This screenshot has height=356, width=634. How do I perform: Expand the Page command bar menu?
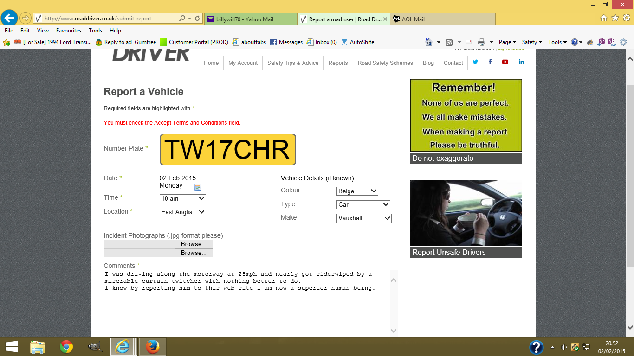pos(508,42)
